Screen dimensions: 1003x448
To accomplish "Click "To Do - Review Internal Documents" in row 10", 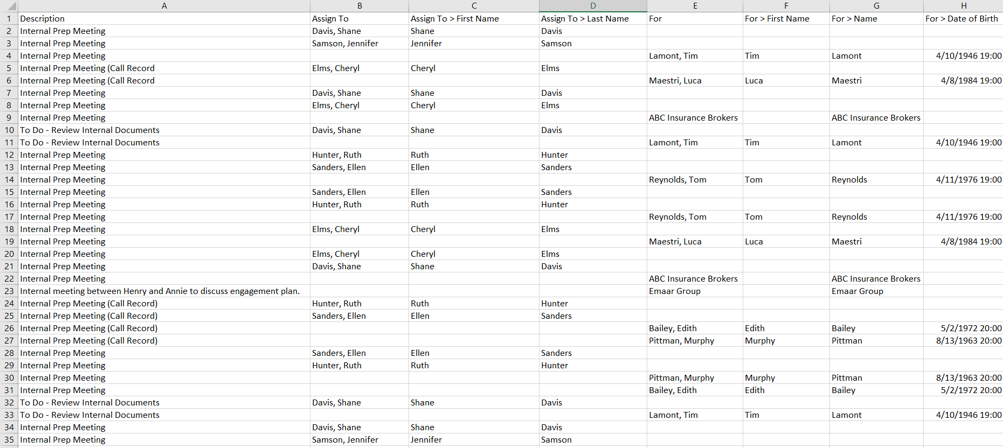I will tap(89, 130).
